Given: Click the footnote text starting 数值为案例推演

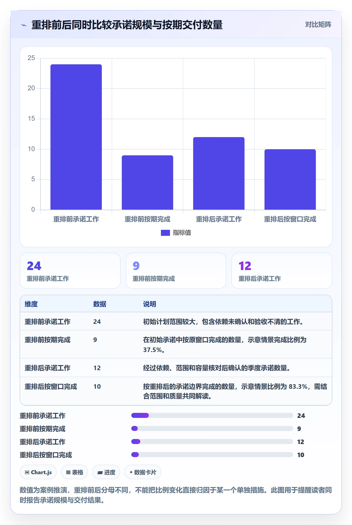Looking at the screenshot, I should pos(176,495).
